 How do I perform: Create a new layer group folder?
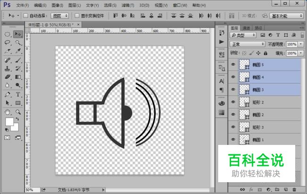tap(277, 189)
